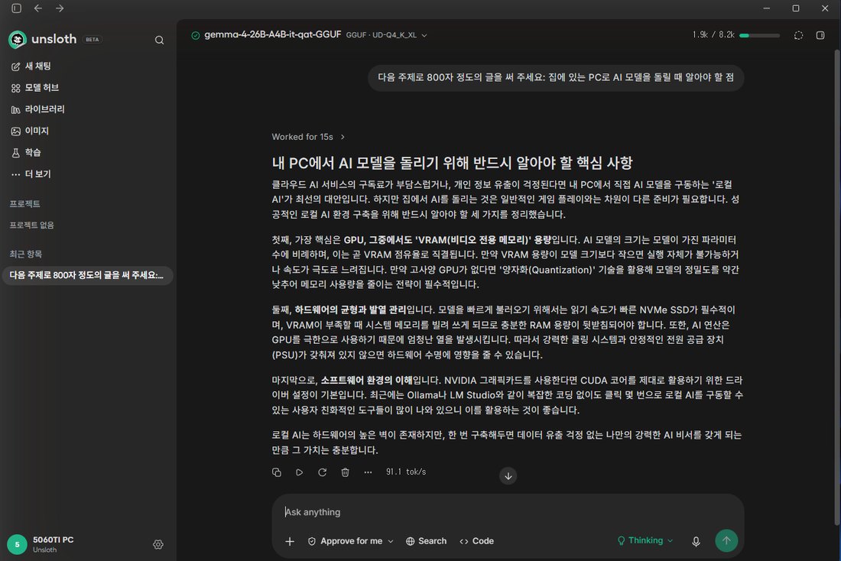This screenshot has height=561, width=841.
Task: Open the 5060TI PC user profile
Action: (41, 544)
